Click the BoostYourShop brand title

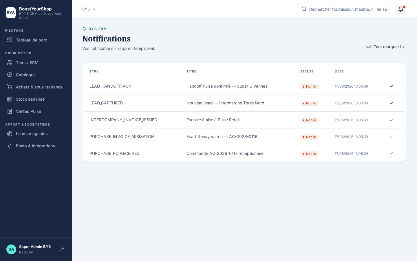[35, 9]
